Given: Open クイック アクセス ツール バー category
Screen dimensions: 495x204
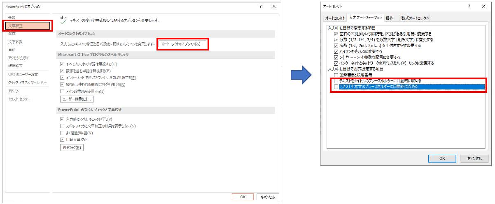Looking at the screenshot, I should [27, 83].
